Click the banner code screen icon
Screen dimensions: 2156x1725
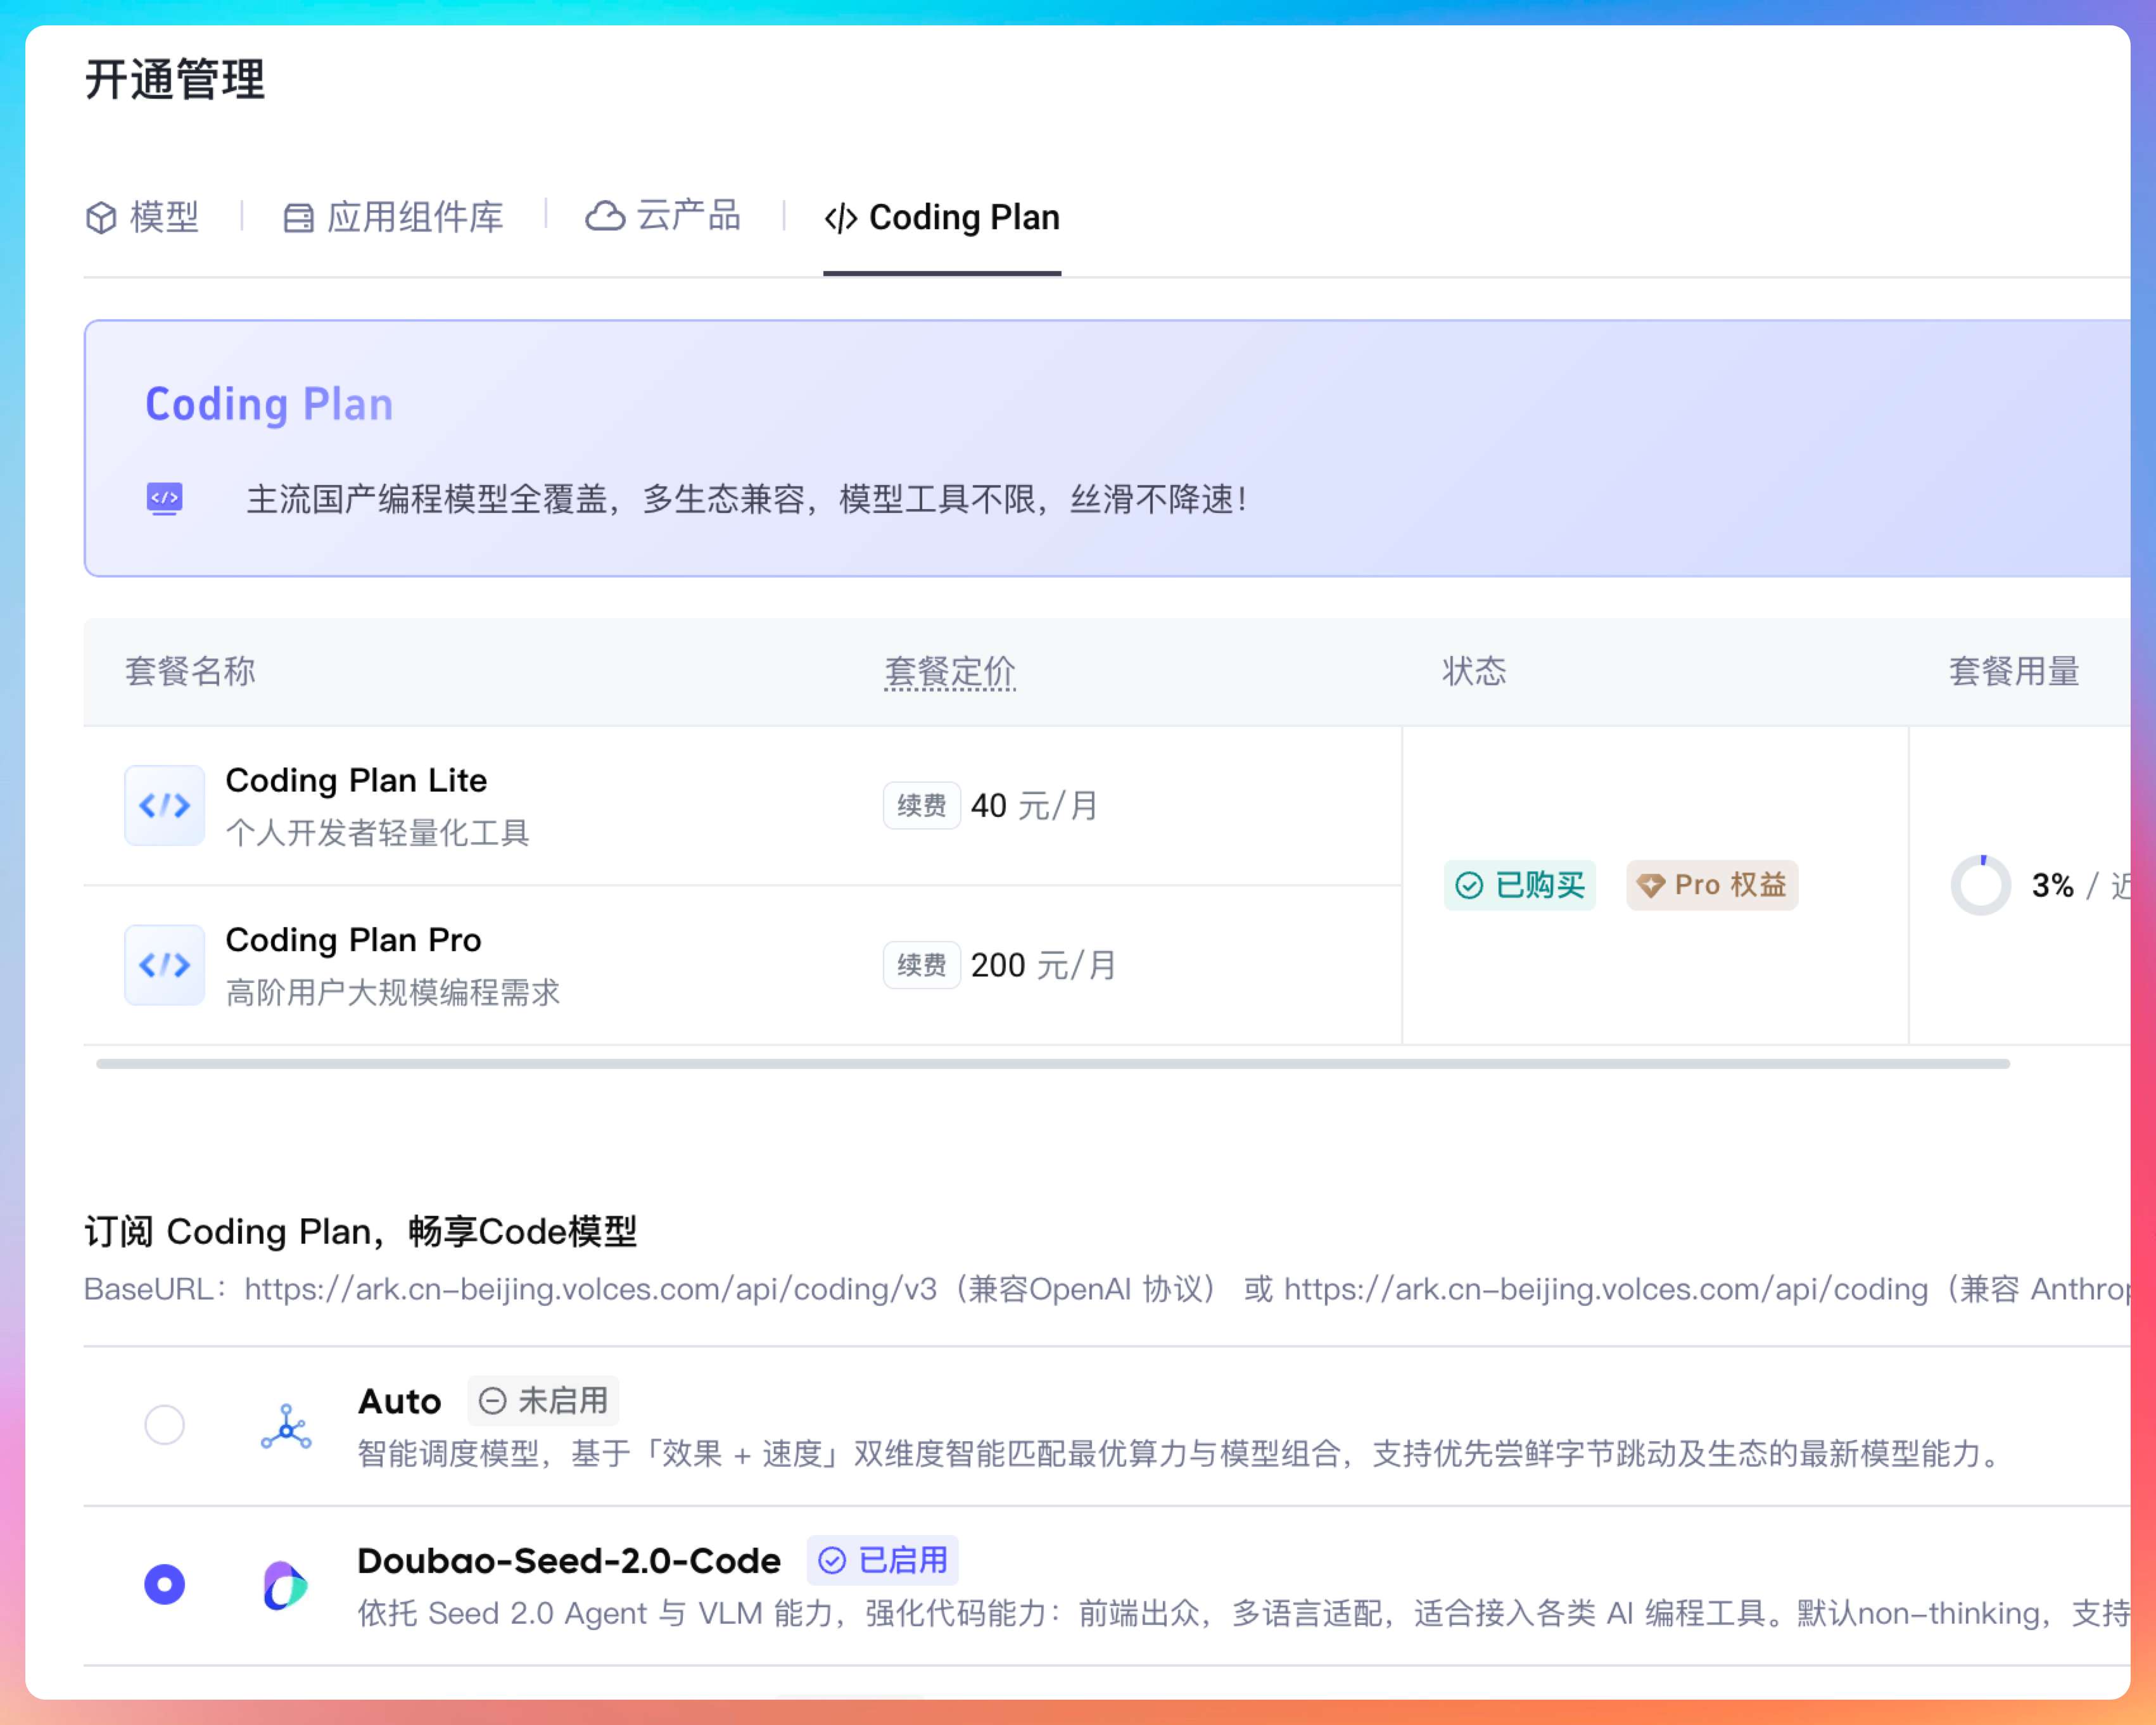[x=165, y=498]
